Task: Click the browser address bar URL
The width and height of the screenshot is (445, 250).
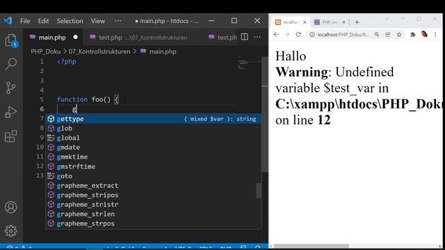Action: [x=343, y=35]
